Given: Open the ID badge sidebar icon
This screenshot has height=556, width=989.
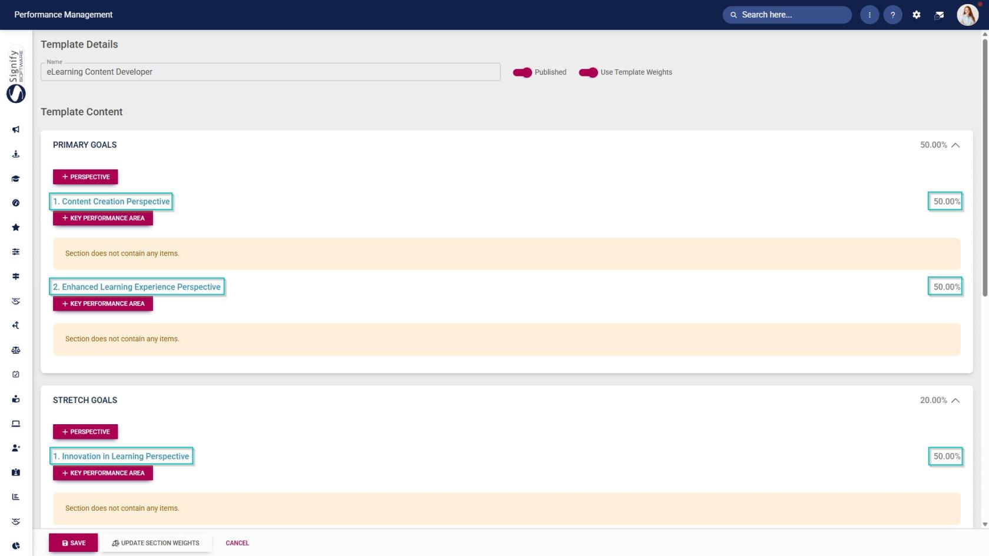Looking at the screenshot, I should click(16, 472).
